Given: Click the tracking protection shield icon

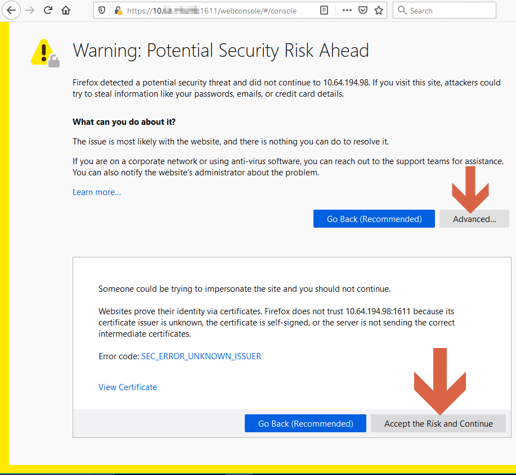Looking at the screenshot, I should pos(101,10).
